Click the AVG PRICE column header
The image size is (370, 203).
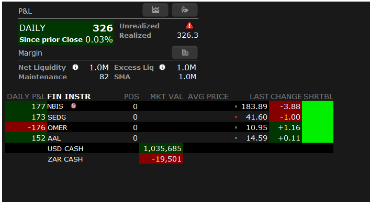point(208,97)
